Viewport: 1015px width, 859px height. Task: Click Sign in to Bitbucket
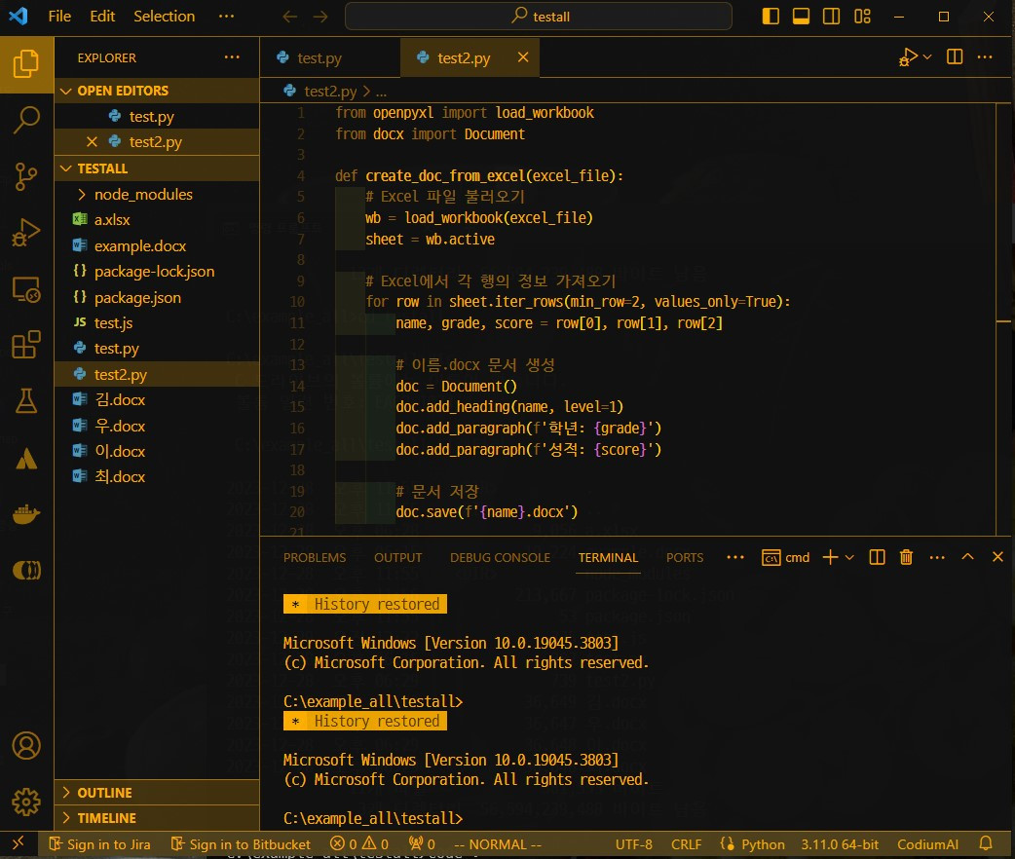(x=241, y=844)
